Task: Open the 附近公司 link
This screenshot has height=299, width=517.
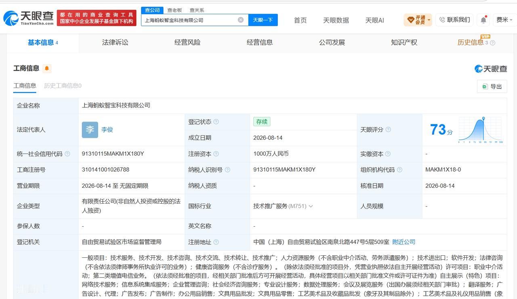Action: coord(404,242)
